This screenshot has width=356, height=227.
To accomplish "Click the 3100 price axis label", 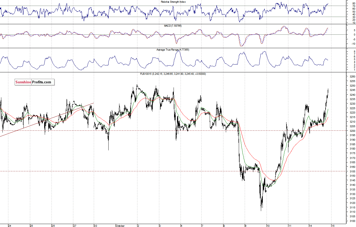I will click(x=352, y=221).
